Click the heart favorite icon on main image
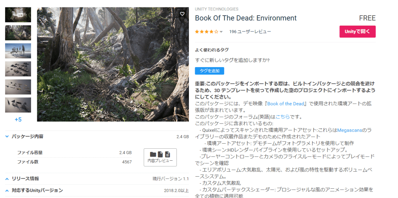The image size is (398, 198). pyautogui.click(x=182, y=14)
